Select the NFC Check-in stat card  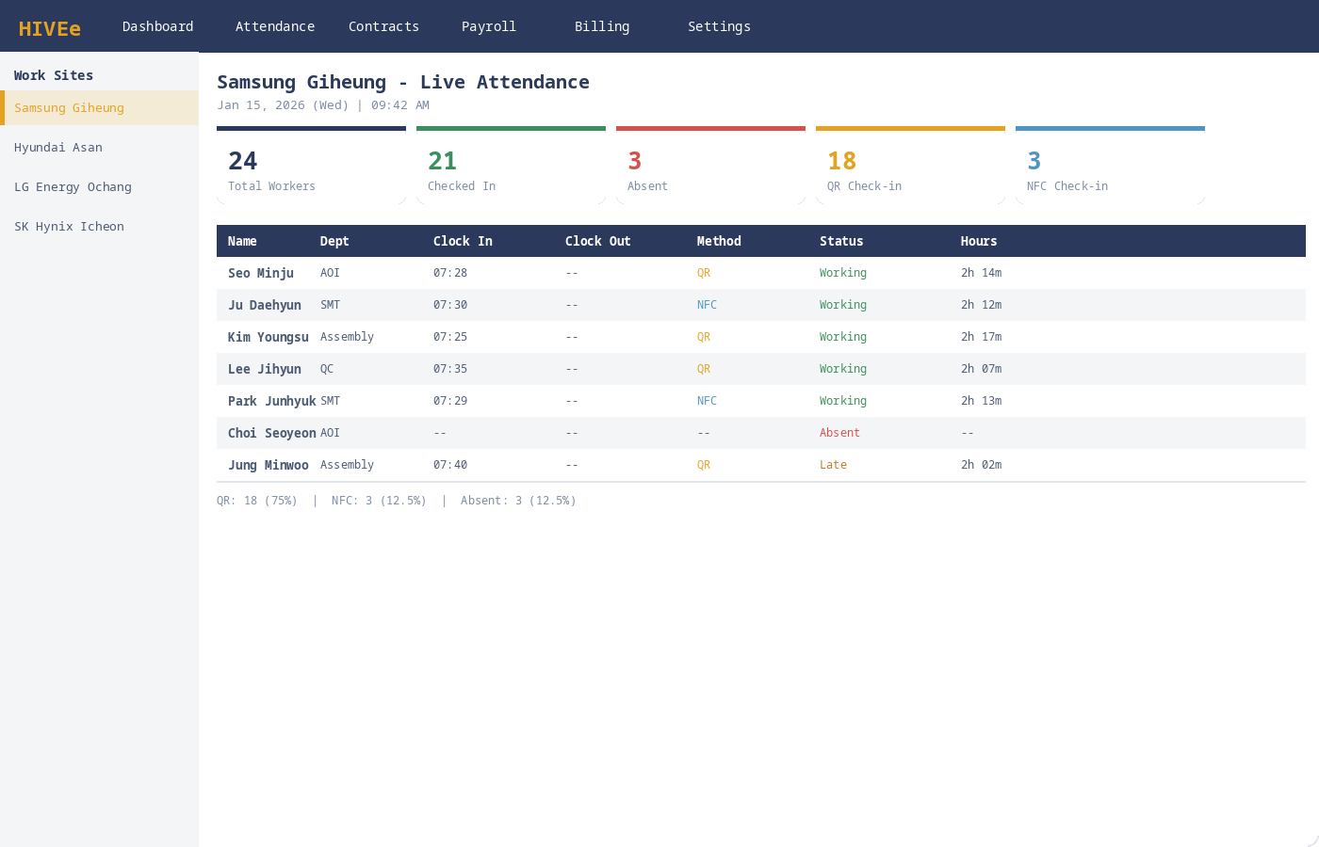(x=1110, y=168)
